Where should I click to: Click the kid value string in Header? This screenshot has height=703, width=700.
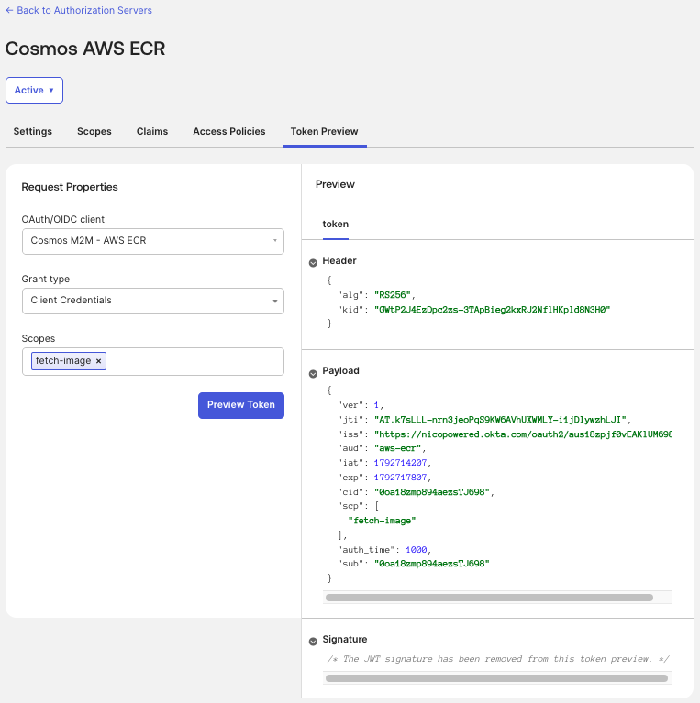click(x=493, y=310)
